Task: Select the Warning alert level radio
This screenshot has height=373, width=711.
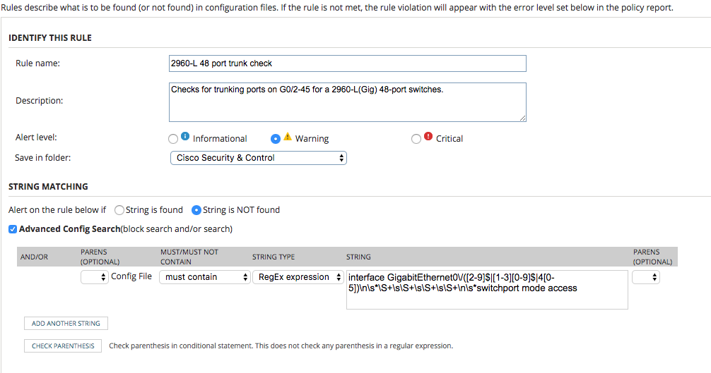Action: pos(276,139)
